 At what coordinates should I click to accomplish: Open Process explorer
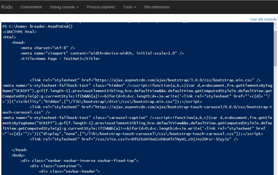click(101, 7)
